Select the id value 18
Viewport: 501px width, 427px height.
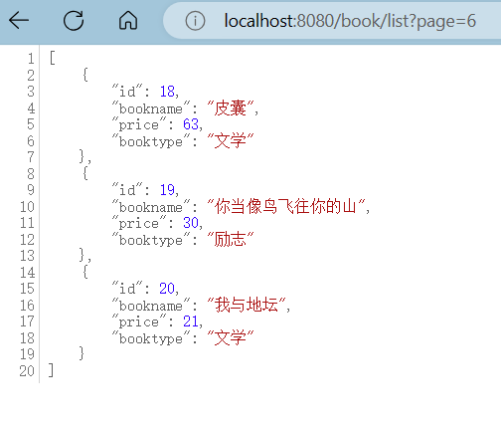(x=167, y=92)
